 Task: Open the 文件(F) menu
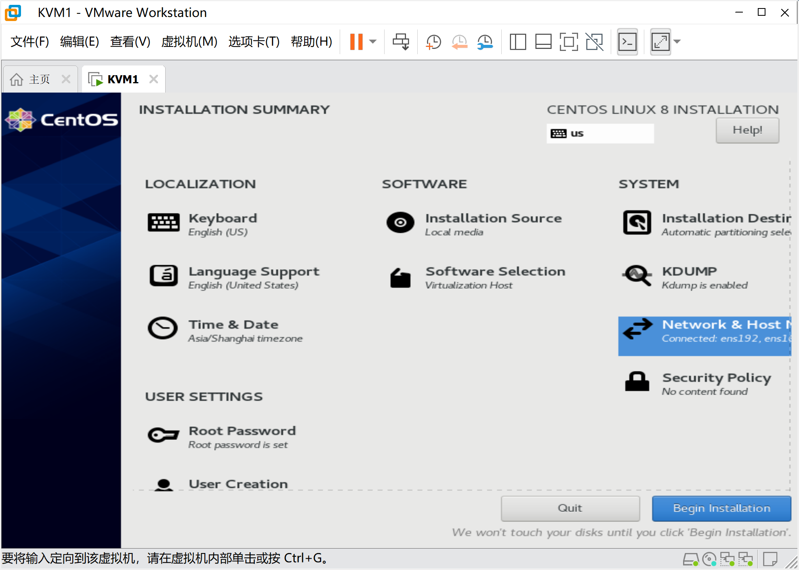point(29,41)
